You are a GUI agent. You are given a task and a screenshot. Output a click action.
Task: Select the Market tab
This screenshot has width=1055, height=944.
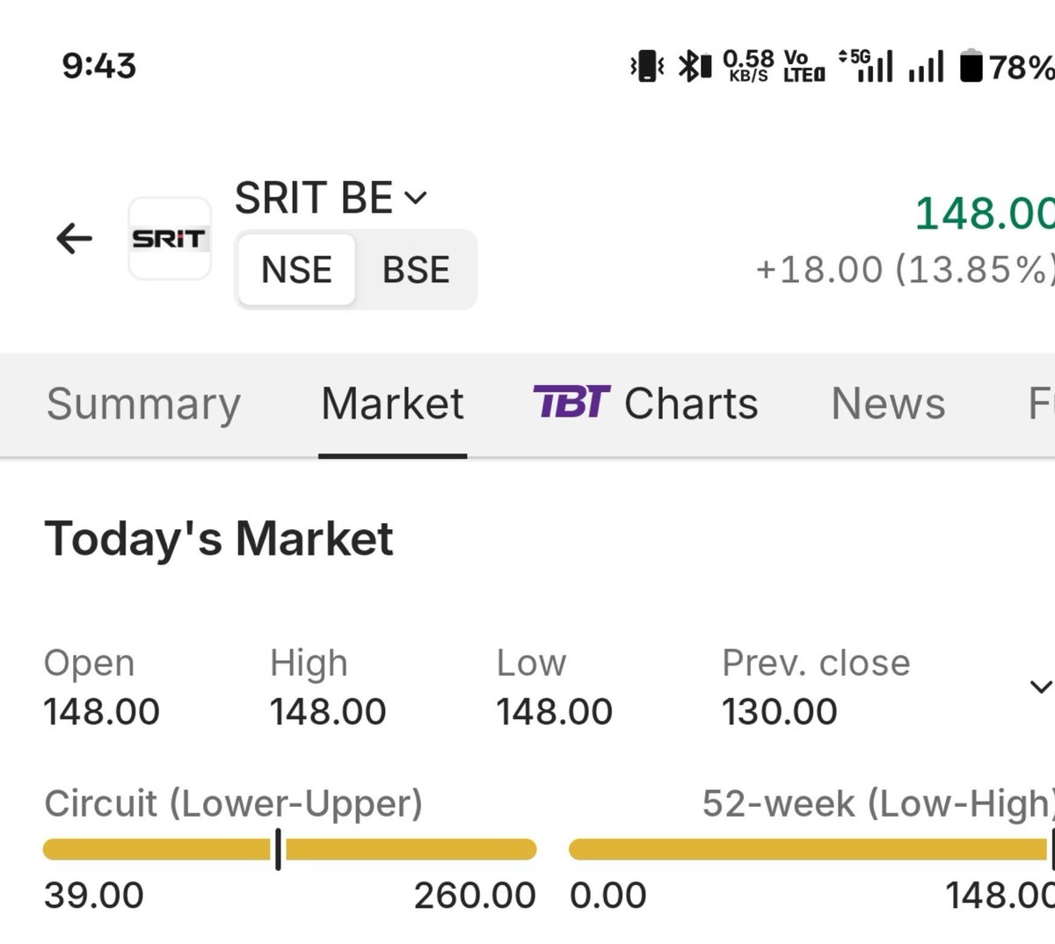(x=392, y=404)
